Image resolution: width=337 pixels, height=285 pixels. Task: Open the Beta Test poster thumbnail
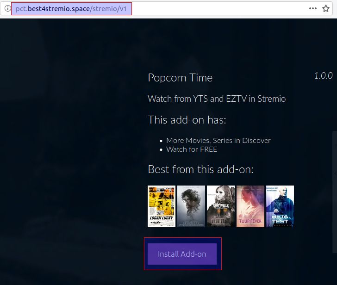coord(280,206)
